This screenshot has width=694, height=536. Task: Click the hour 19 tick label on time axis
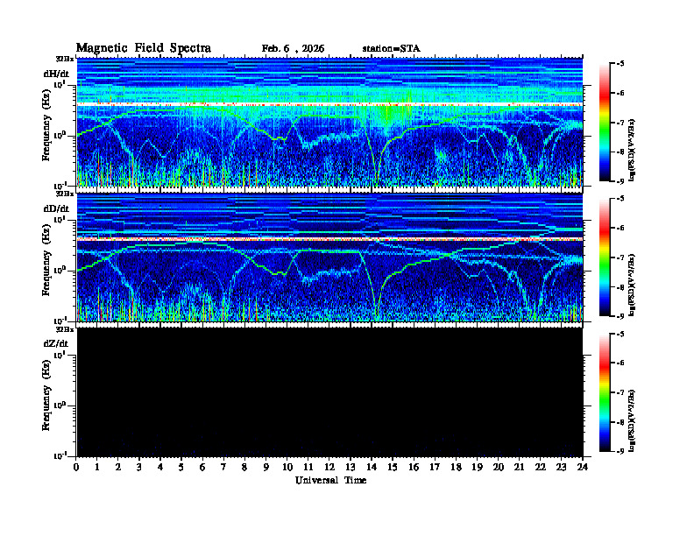tap(477, 467)
